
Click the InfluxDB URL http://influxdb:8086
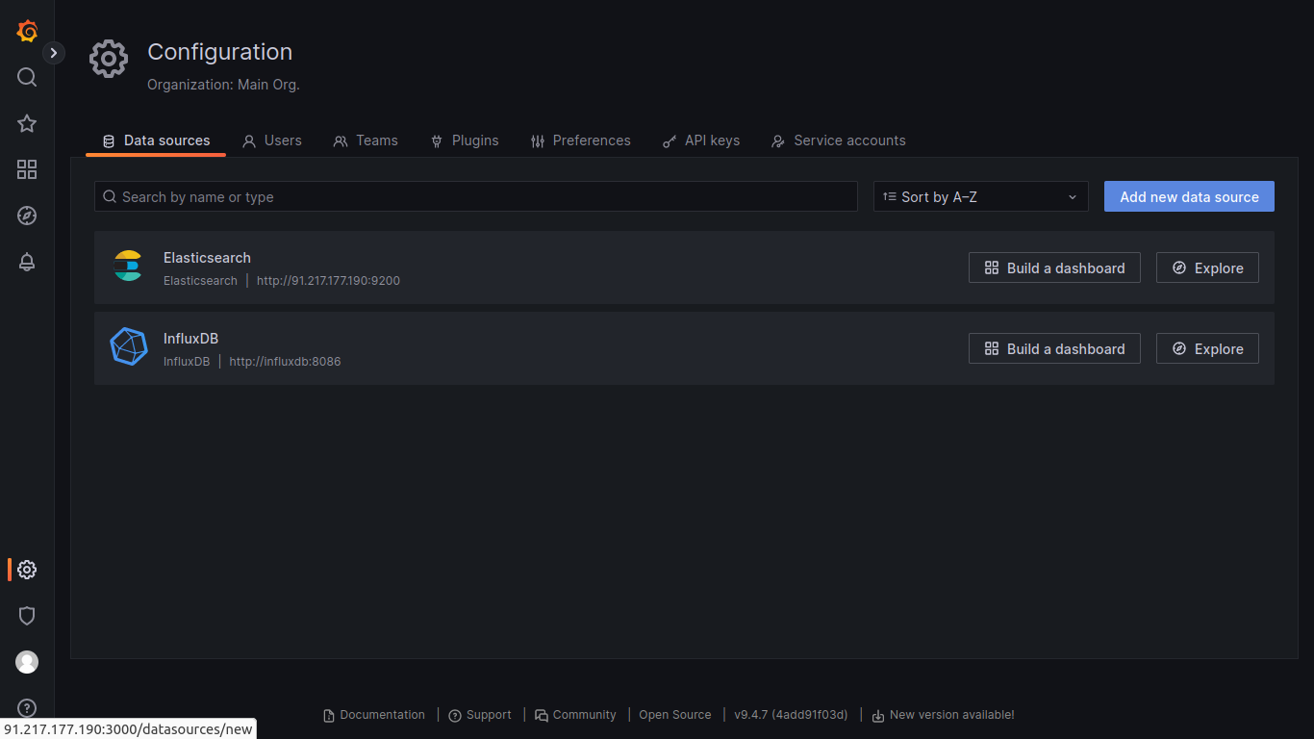(285, 362)
